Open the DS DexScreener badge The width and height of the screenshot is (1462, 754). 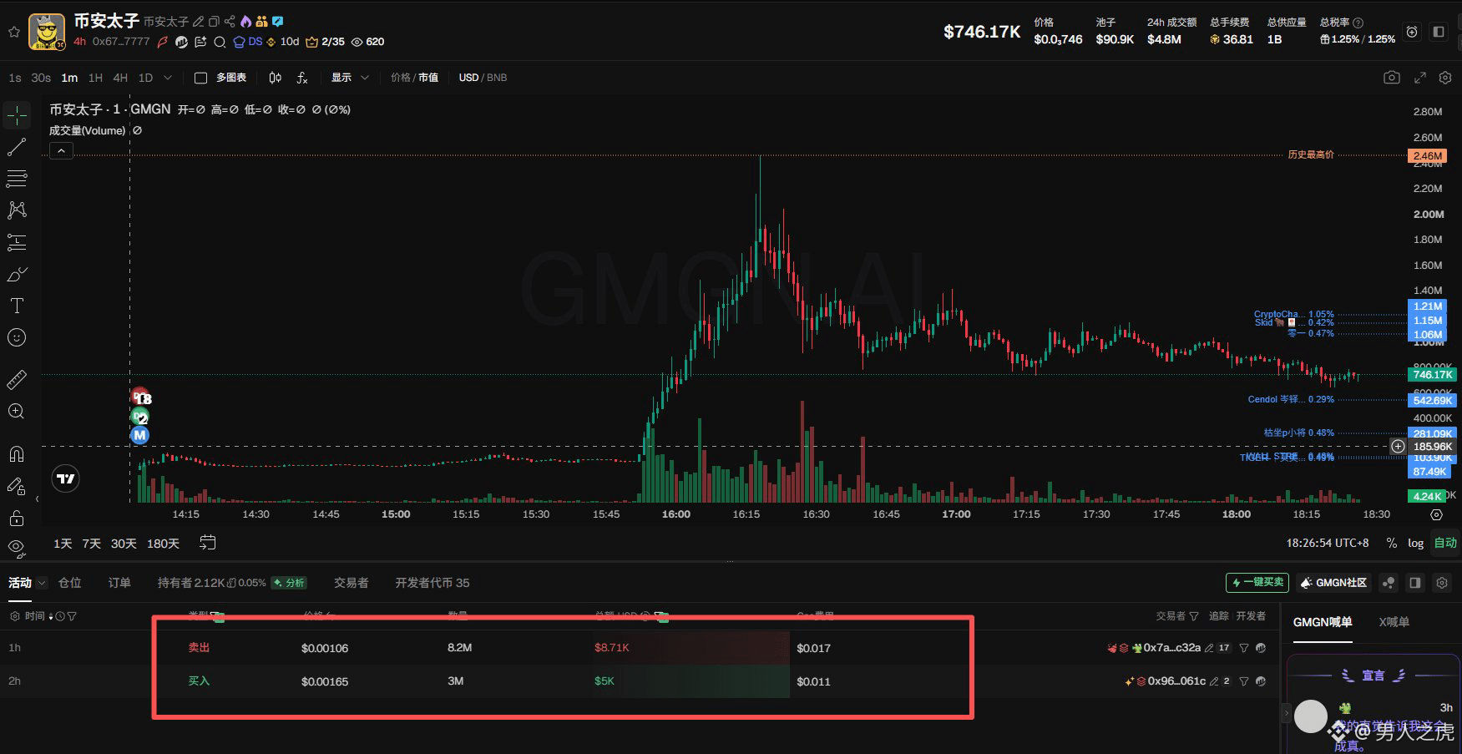[248, 42]
